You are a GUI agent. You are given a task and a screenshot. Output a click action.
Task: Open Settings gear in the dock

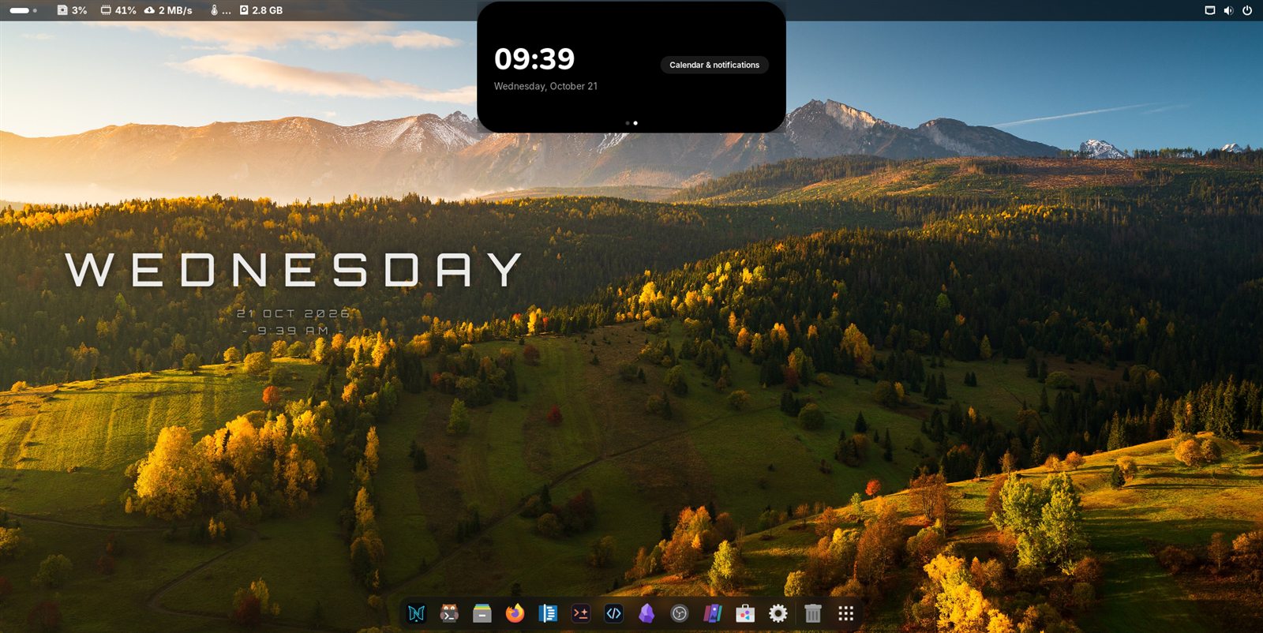pyautogui.click(x=778, y=613)
